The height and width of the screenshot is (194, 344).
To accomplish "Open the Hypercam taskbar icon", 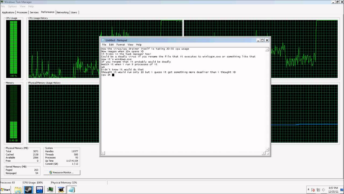I will click(61, 190).
